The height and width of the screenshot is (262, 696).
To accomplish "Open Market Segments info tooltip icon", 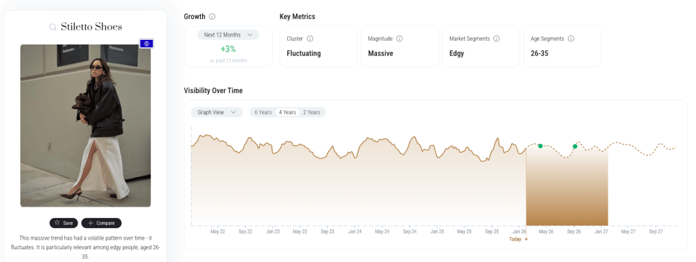I will [496, 38].
